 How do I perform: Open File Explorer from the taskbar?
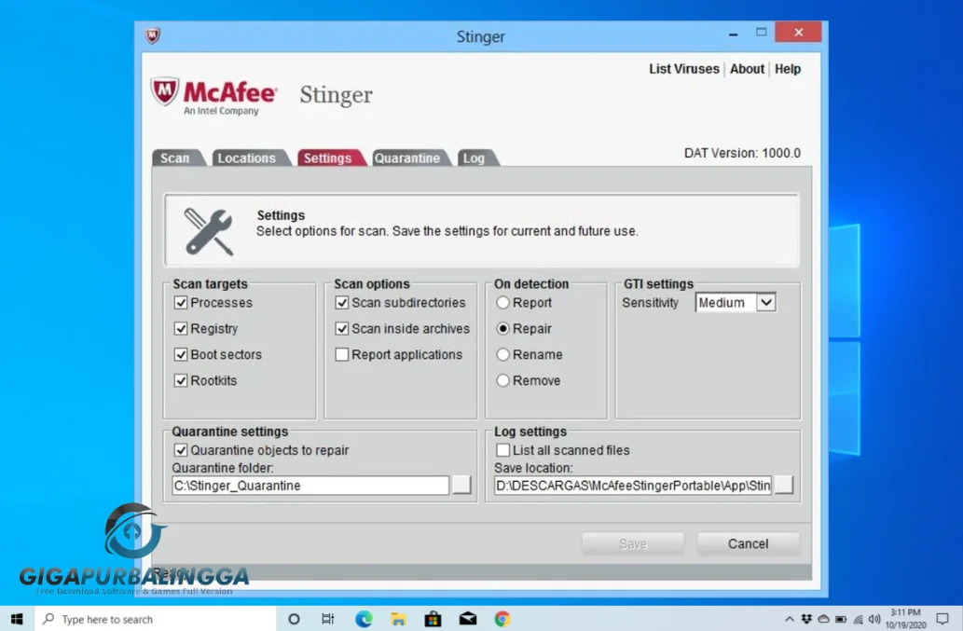point(398,619)
